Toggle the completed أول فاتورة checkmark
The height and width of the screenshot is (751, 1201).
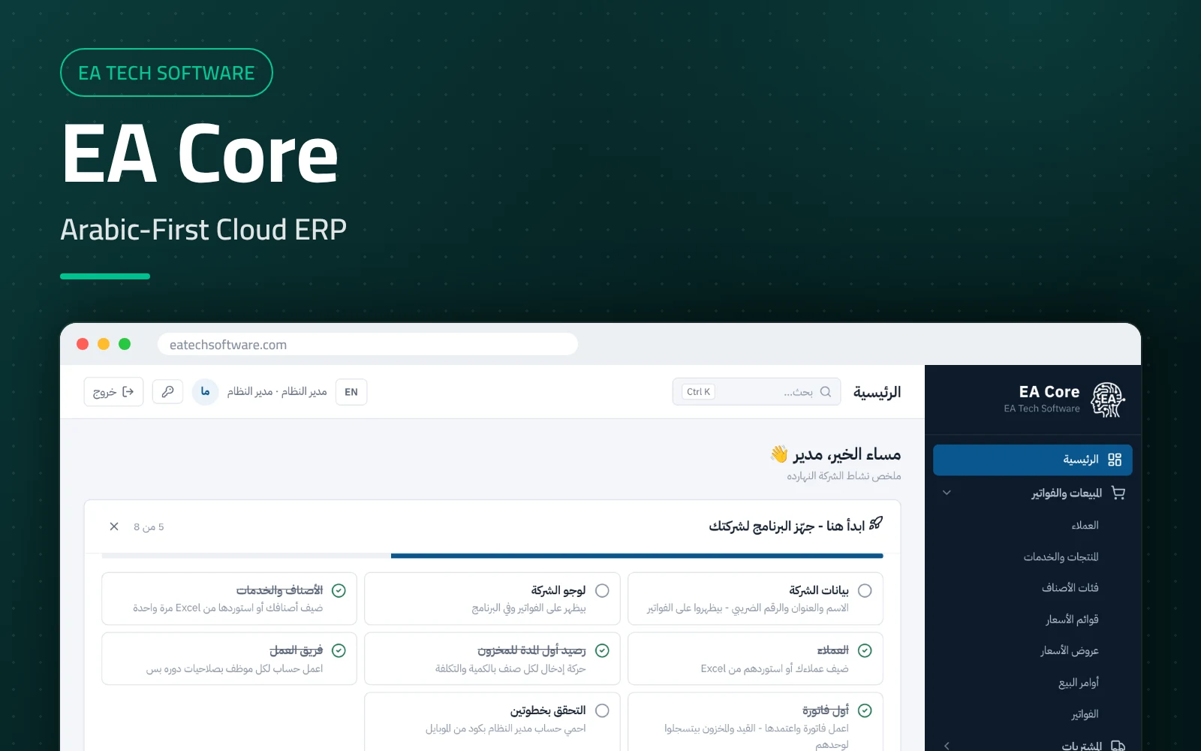click(865, 710)
